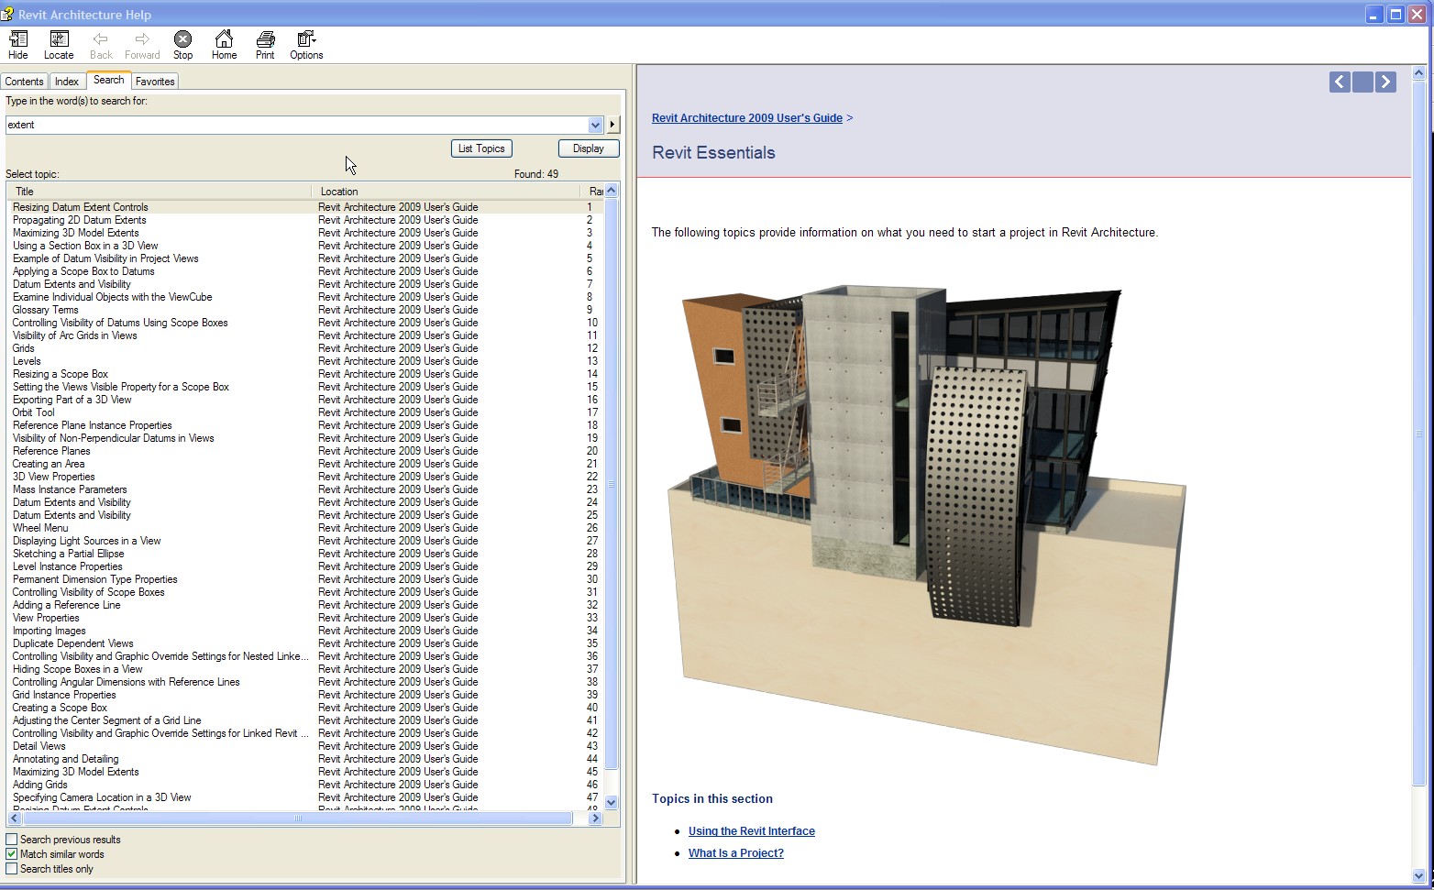Click the help window title bar icon
The width and height of the screenshot is (1434, 890).
pos(7,15)
